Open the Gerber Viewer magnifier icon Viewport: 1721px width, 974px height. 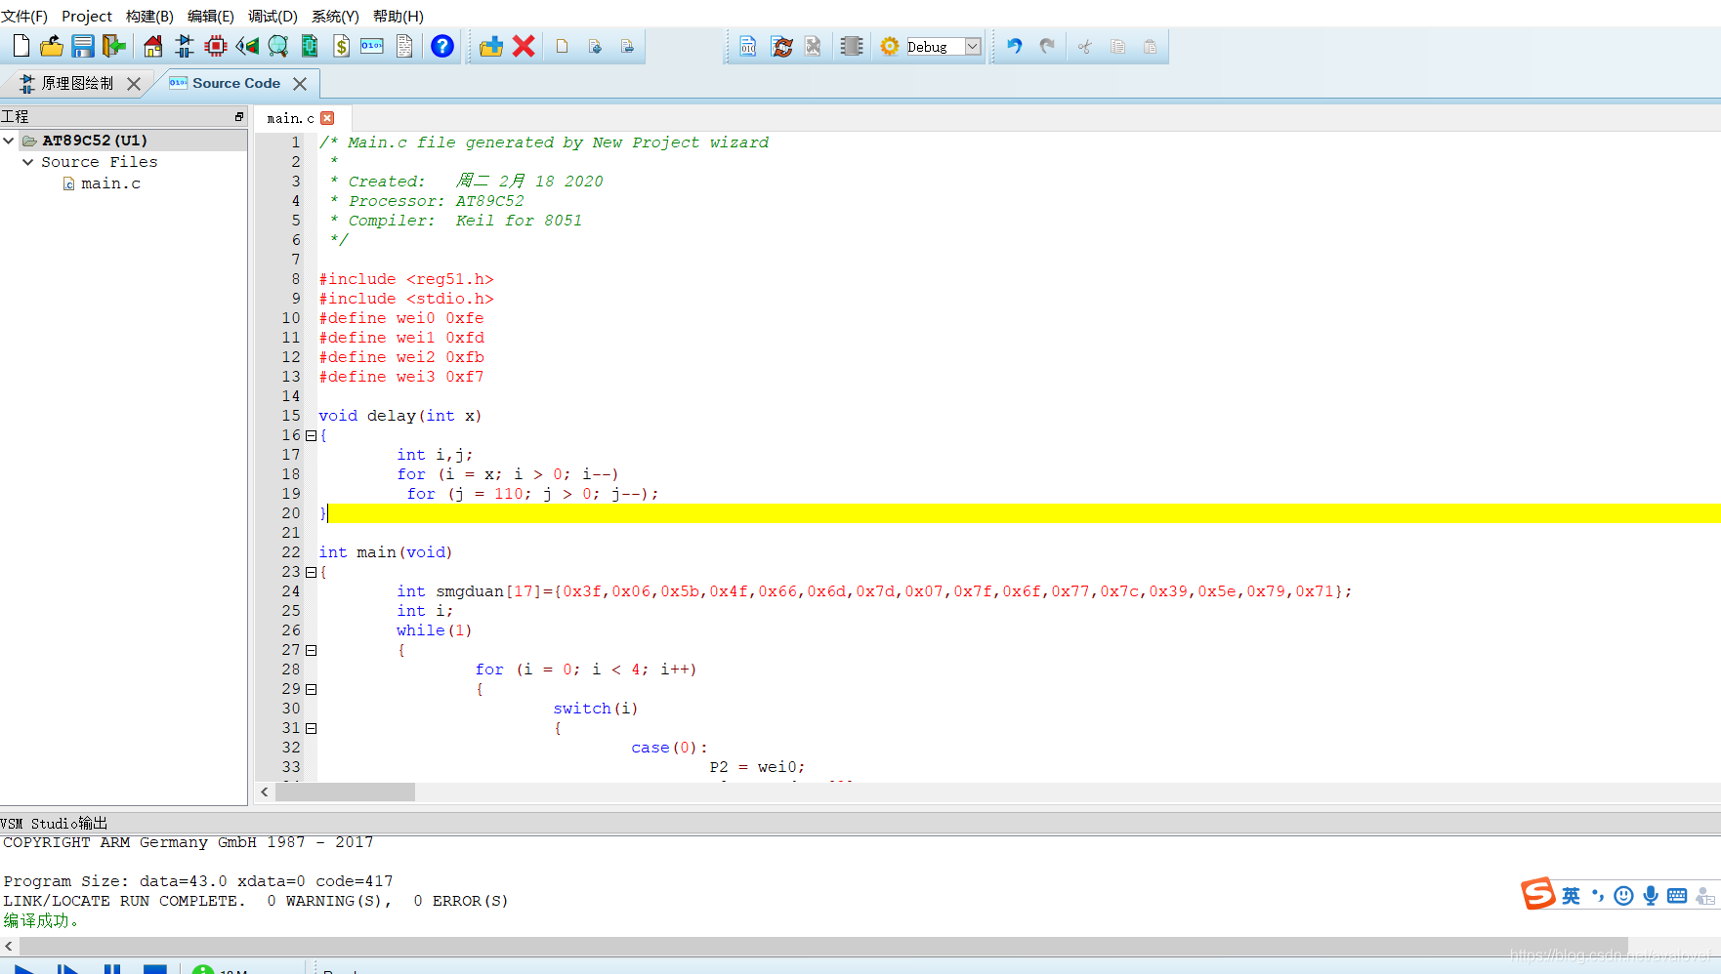(278, 46)
